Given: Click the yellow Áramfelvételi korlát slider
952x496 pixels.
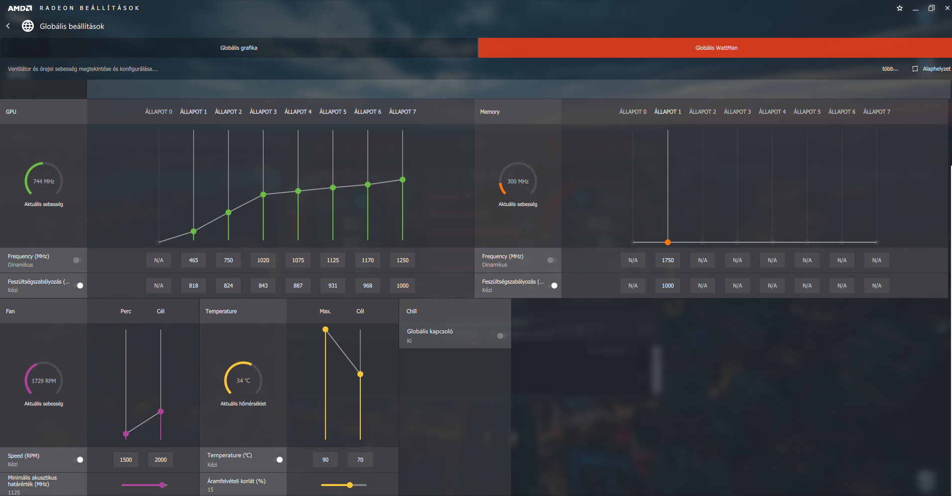Looking at the screenshot, I should point(344,485).
